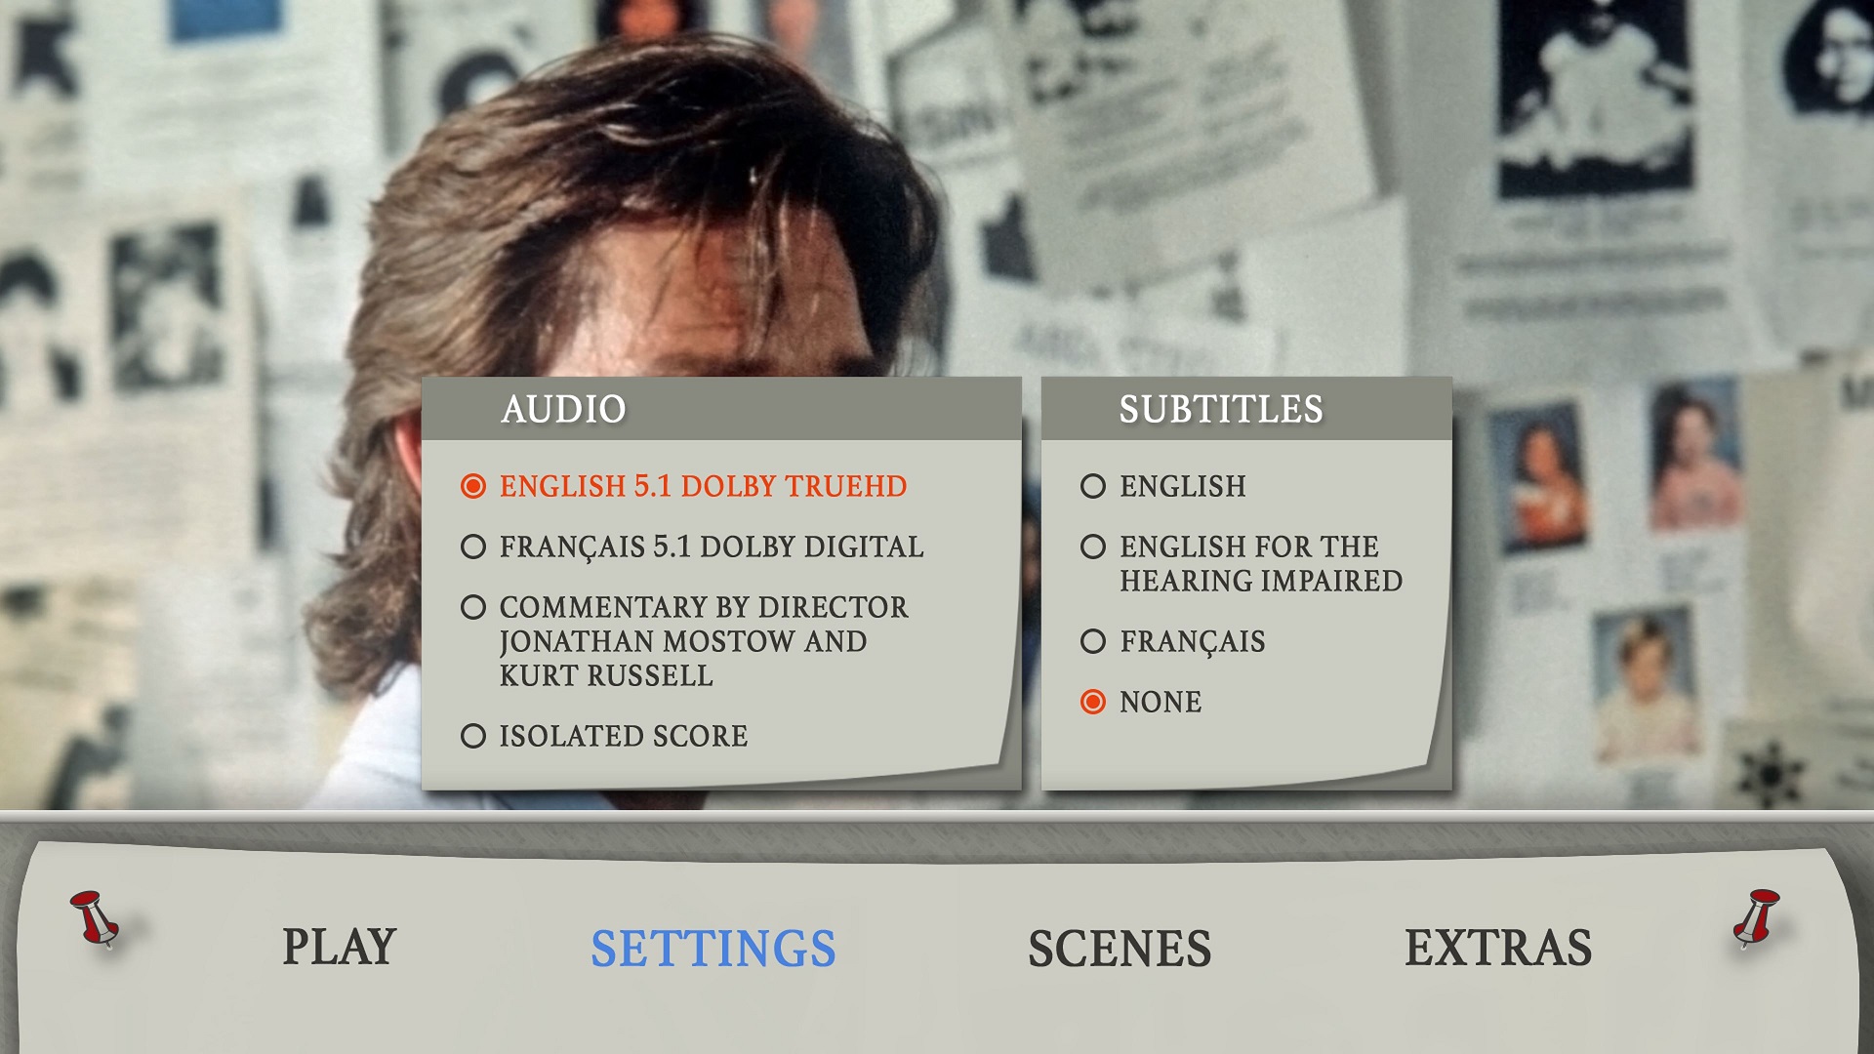Click the right red pushpin icon
The image size is (1874, 1054).
tap(1757, 918)
